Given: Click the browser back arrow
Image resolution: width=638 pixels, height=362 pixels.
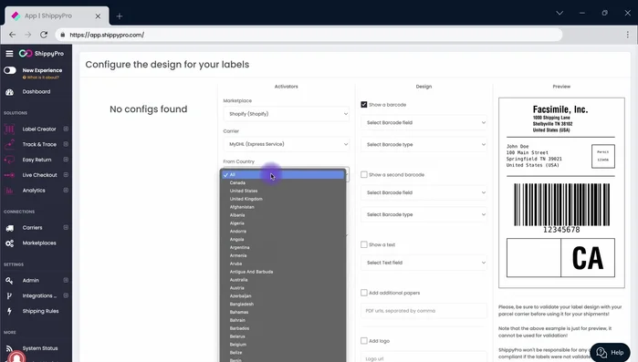Looking at the screenshot, I should [12, 35].
